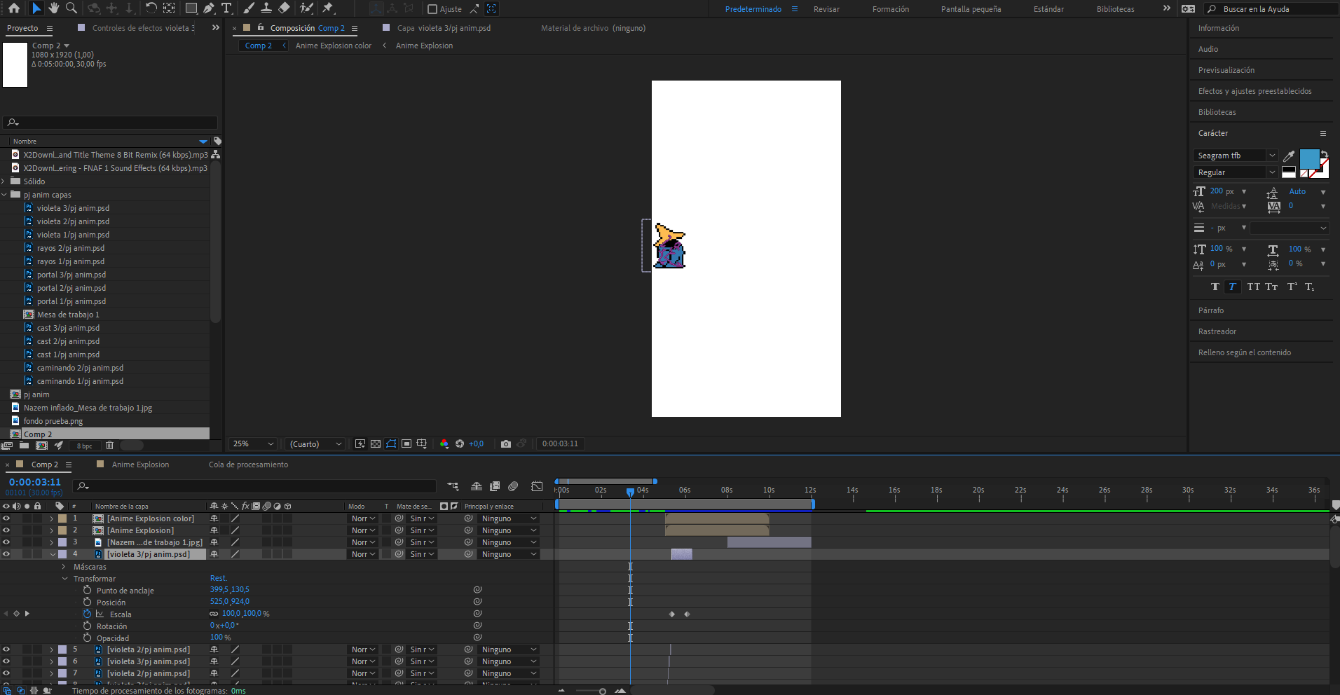Click the reset exposure aperture icon

pyautogui.click(x=460, y=444)
